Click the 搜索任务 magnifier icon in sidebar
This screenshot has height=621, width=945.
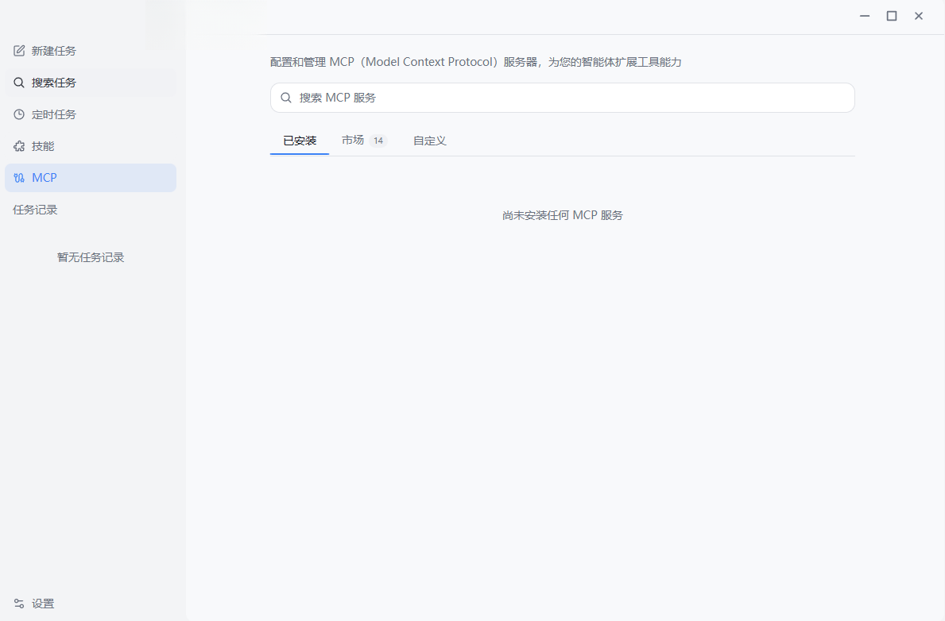point(19,83)
